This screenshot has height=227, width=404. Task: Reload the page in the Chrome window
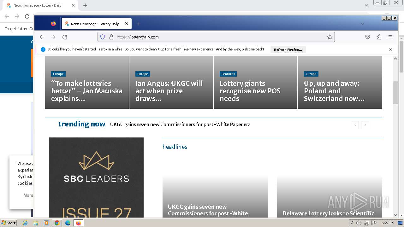point(27,16)
